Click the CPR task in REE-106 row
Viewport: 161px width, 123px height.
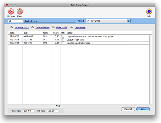pyautogui.click(x=46, y=43)
